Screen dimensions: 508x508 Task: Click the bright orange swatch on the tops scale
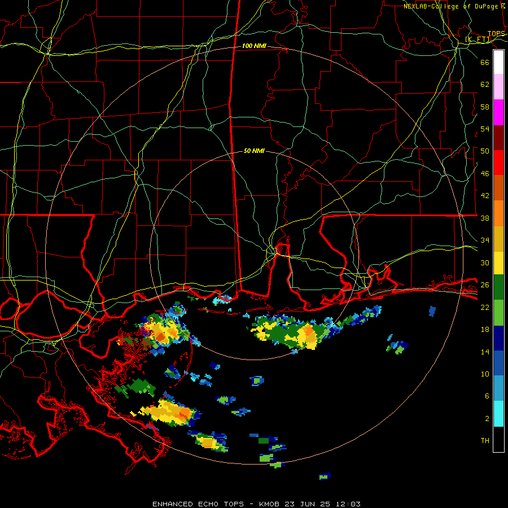coord(498,213)
